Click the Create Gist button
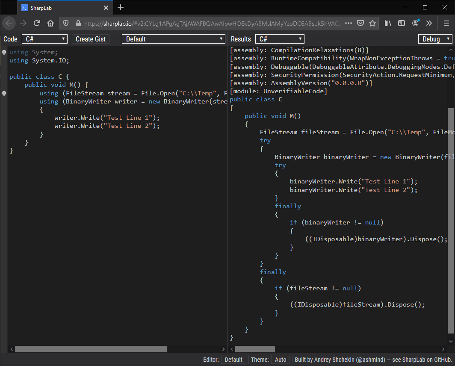The width and height of the screenshot is (455, 366). (x=91, y=38)
